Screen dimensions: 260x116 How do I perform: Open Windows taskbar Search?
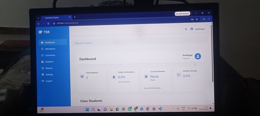(93, 109)
